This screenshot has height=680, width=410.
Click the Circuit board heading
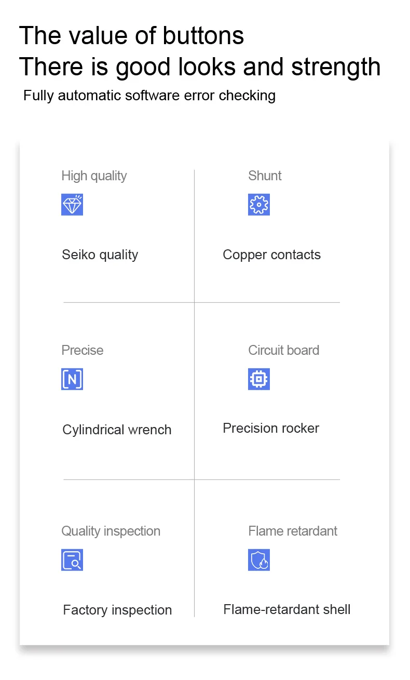284,350
